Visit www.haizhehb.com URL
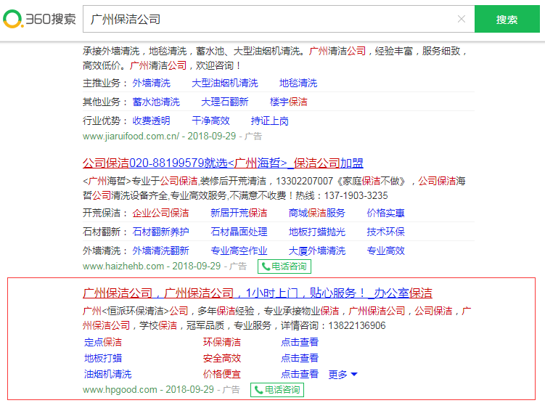This screenshot has width=545, height=403. coord(123,266)
